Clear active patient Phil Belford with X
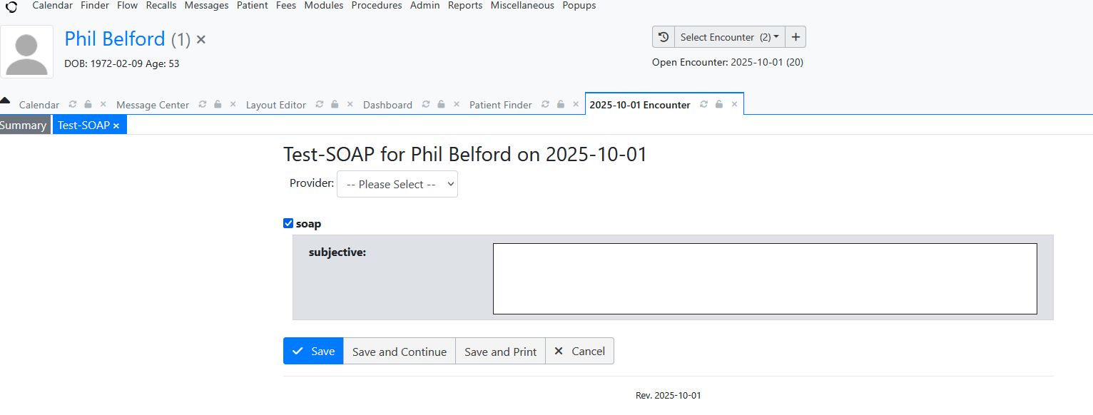The height and width of the screenshot is (415, 1093). coord(201,40)
